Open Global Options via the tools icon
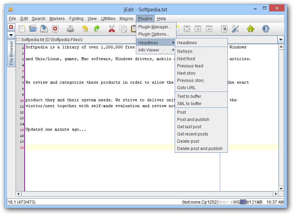Image resolution: width=294 pixels, height=215 pixels. 235,29
